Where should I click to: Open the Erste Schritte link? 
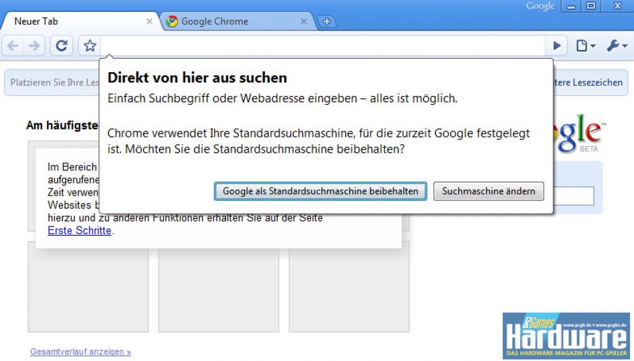[79, 230]
